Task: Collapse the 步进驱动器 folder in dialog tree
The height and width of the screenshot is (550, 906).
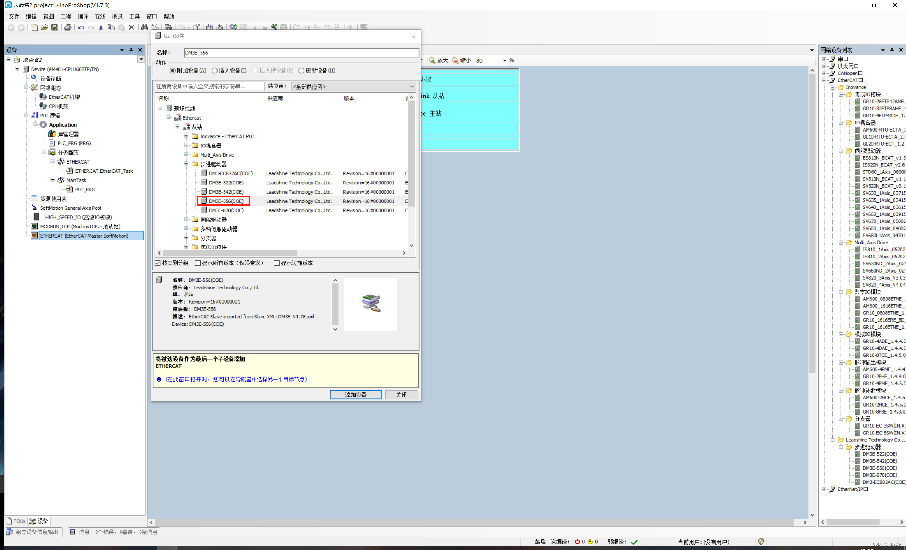Action: click(186, 164)
